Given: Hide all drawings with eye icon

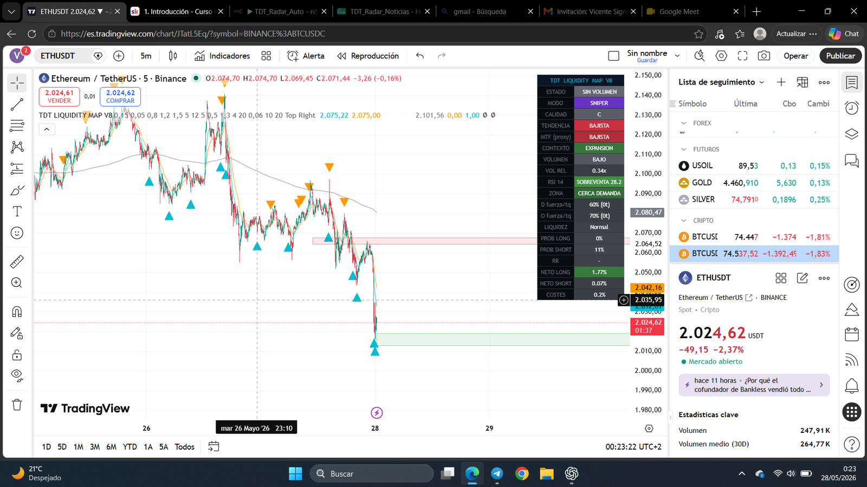Looking at the screenshot, I should [x=17, y=376].
